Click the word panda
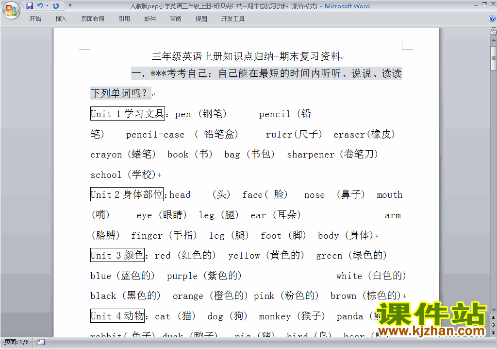The width and height of the screenshot is (497, 349). point(350,316)
